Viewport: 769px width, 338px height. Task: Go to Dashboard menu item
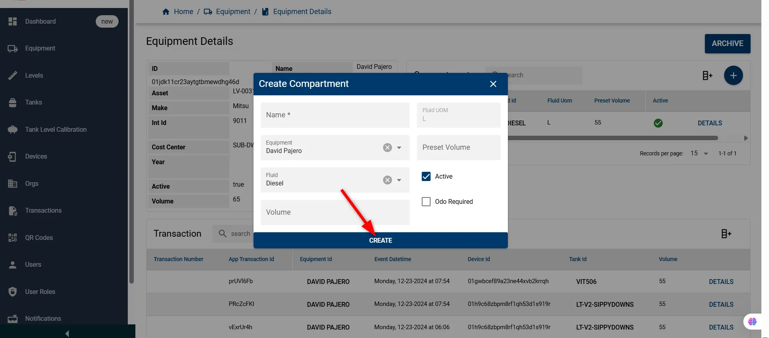point(40,21)
